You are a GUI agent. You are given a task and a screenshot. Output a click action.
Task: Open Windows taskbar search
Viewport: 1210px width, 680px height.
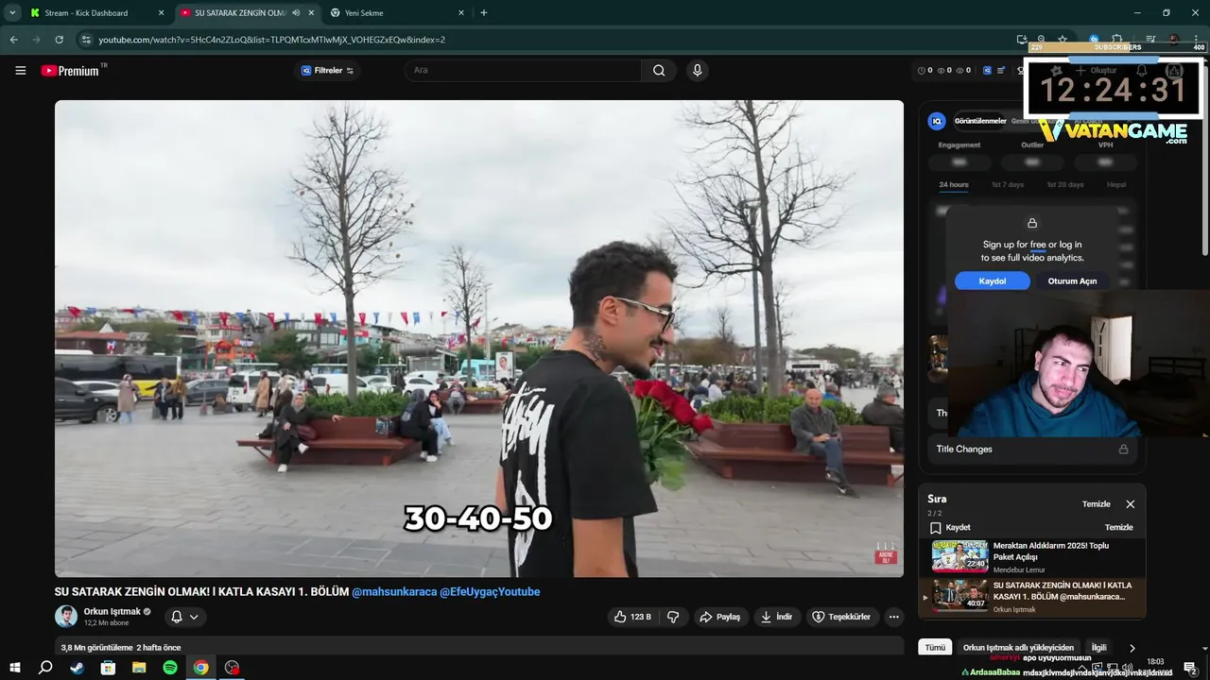45,668
